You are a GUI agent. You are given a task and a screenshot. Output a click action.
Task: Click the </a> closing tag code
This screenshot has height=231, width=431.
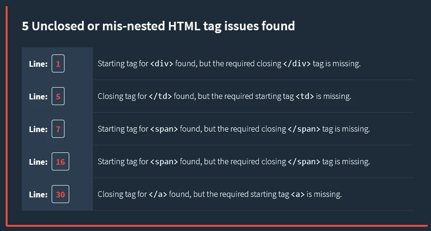[158, 195]
